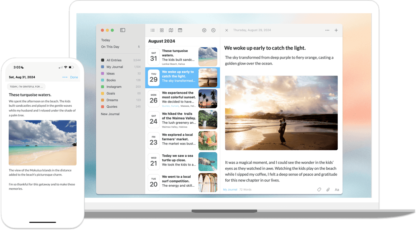
Task: Open the SAT 24 Waimea Valley entry
Action: pyautogui.click(x=183, y=119)
